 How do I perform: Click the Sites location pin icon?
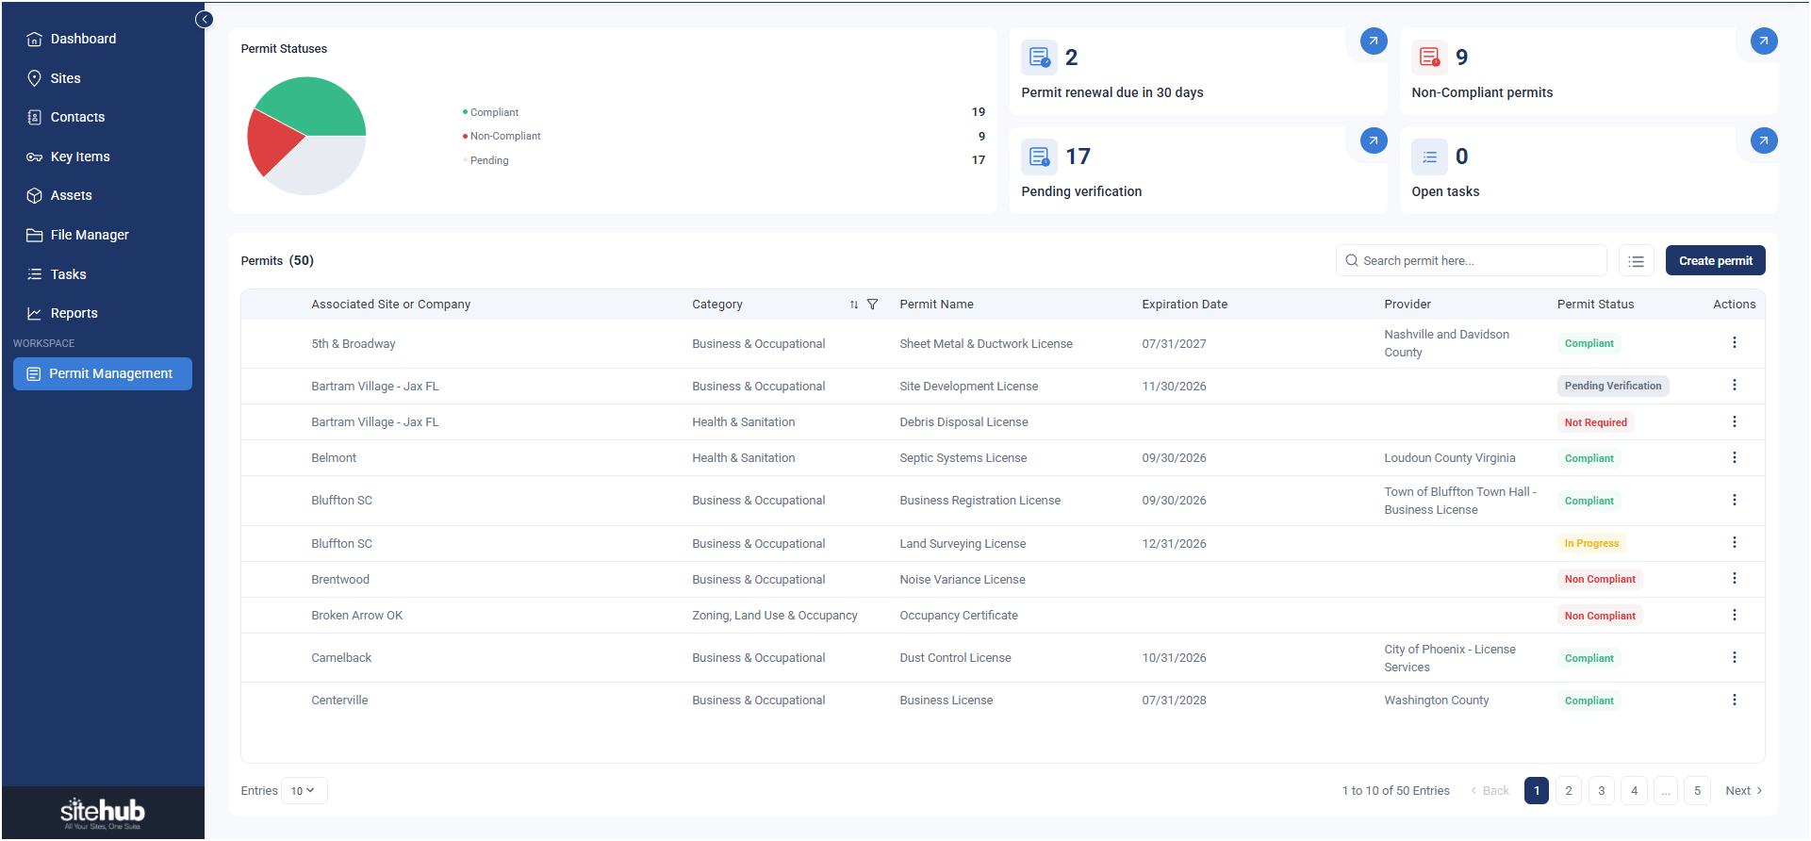coord(34,78)
